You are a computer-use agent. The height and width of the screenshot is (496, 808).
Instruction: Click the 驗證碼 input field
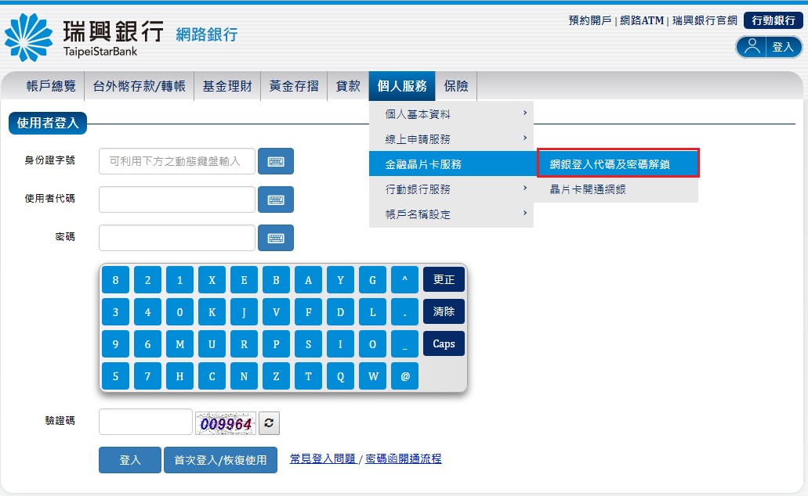coord(145,422)
